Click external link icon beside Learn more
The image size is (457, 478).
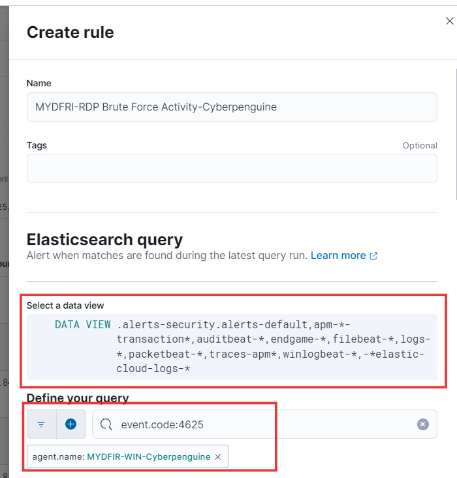(x=373, y=256)
